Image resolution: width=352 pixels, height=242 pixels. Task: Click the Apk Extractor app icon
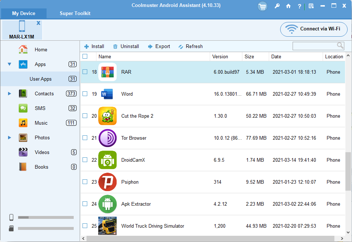point(107,204)
